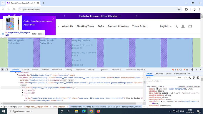Image resolution: width=203 pixels, height=114 pixels.
Task: Open the Lighthouse tab
Action: [104, 70]
